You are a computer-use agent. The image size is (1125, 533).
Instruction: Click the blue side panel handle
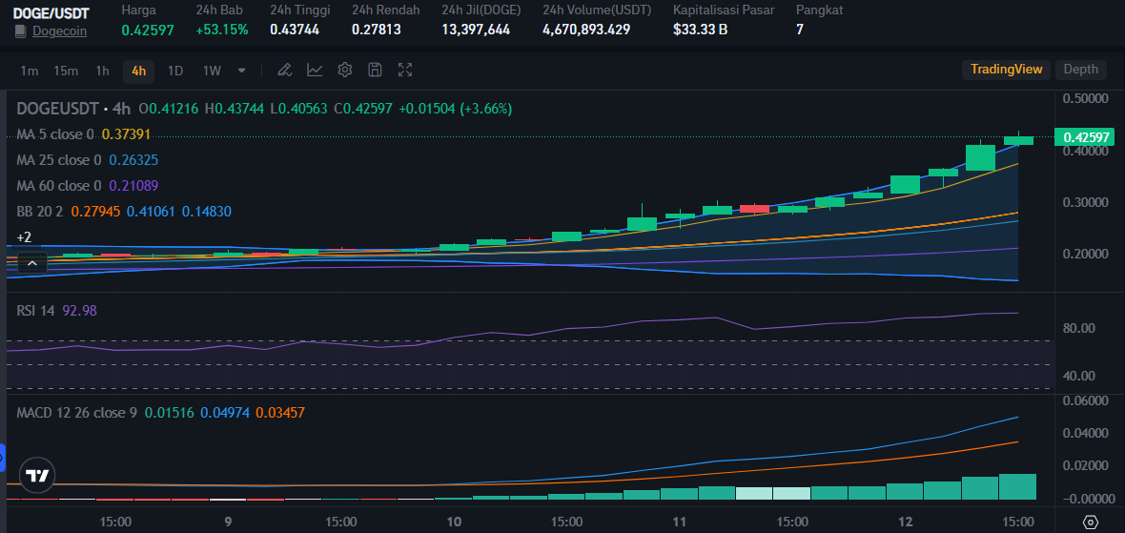pyautogui.click(x=2, y=458)
